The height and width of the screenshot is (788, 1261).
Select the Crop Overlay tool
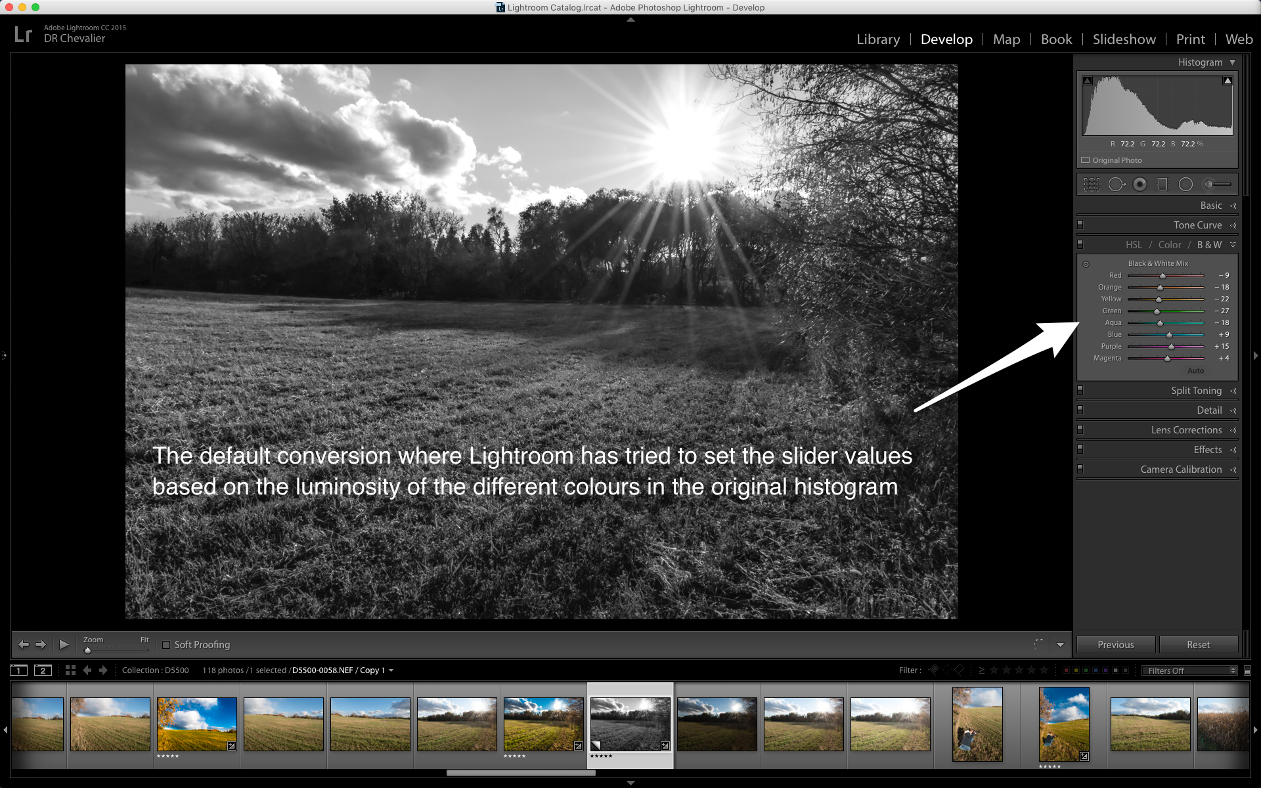tap(1092, 184)
